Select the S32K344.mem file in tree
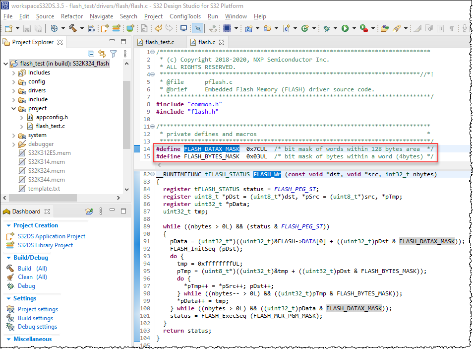473x349 pixels. tap(46, 180)
